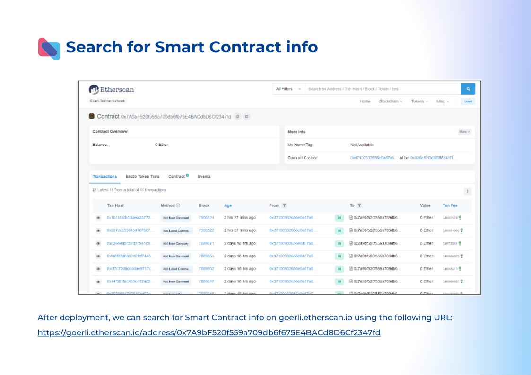Click the Method column info icon
Image resolution: width=531 pixels, height=375 pixels.
(178, 205)
